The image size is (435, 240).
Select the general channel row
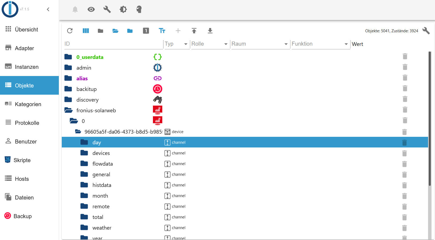pyautogui.click(x=245, y=174)
